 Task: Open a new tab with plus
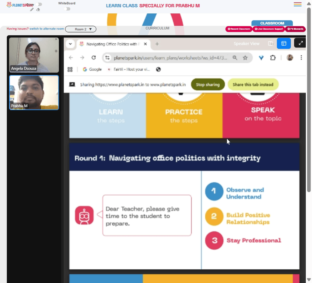[157, 44]
